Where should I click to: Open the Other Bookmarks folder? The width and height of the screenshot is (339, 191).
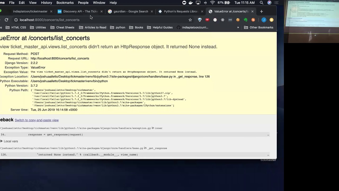(x=258, y=27)
